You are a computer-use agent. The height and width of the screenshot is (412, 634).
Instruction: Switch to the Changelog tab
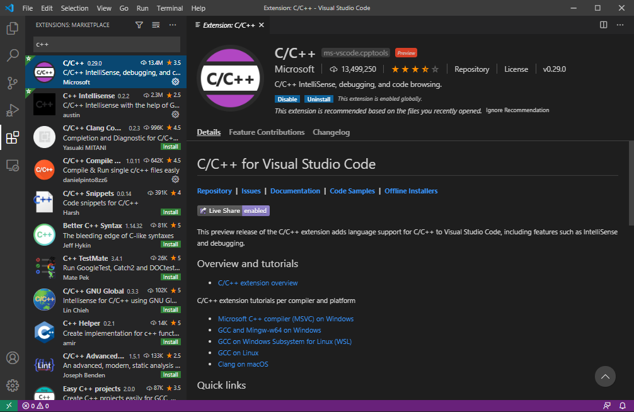click(x=331, y=132)
